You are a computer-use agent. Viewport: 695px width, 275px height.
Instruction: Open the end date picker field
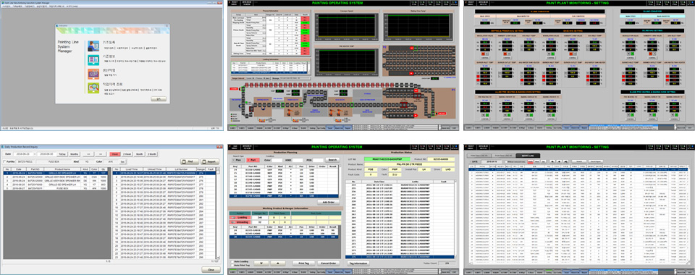47,154
